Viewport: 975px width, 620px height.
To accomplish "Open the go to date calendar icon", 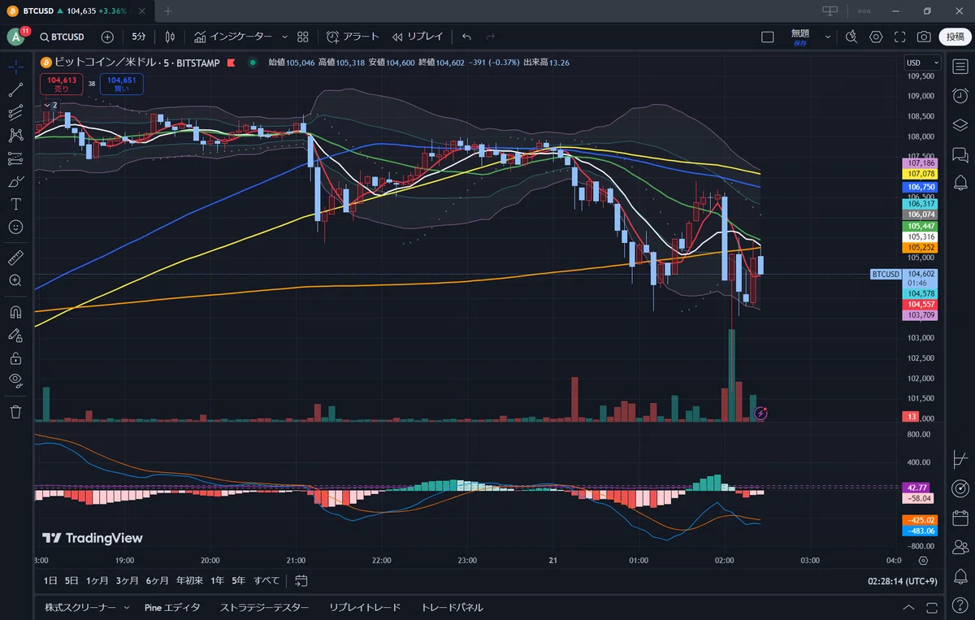I will pyautogui.click(x=301, y=581).
